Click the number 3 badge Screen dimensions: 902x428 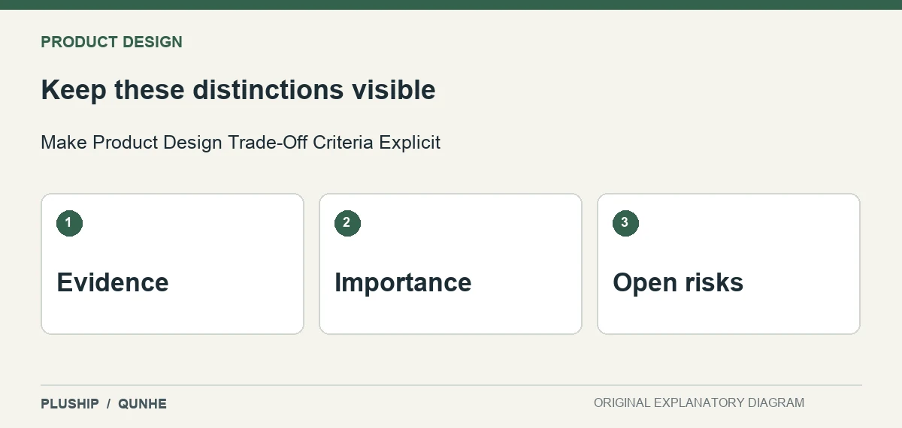tap(625, 223)
